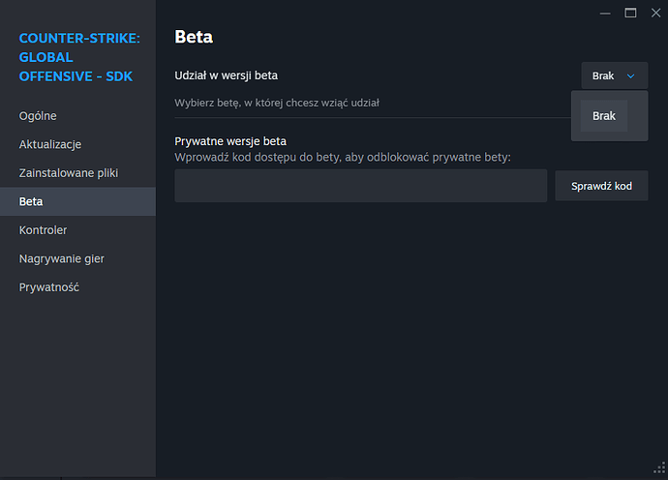Image resolution: width=668 pixels, height=480 pixels.
Task: Click the Beta page heading
Action: pyautogui.click(x=194, y=37)
